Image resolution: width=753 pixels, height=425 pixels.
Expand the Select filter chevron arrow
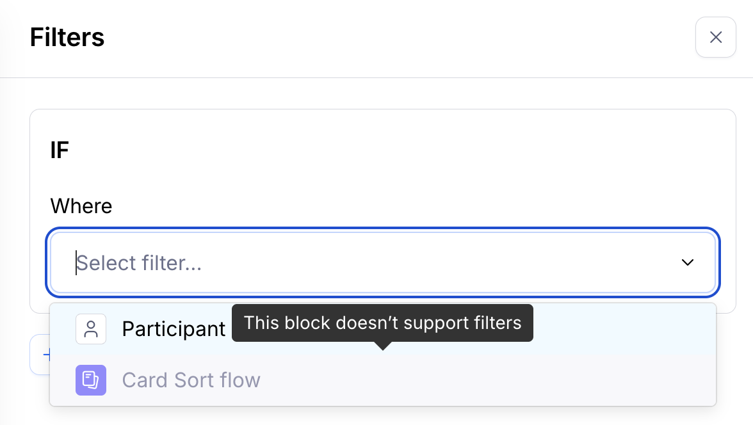(x=688, y=262)
